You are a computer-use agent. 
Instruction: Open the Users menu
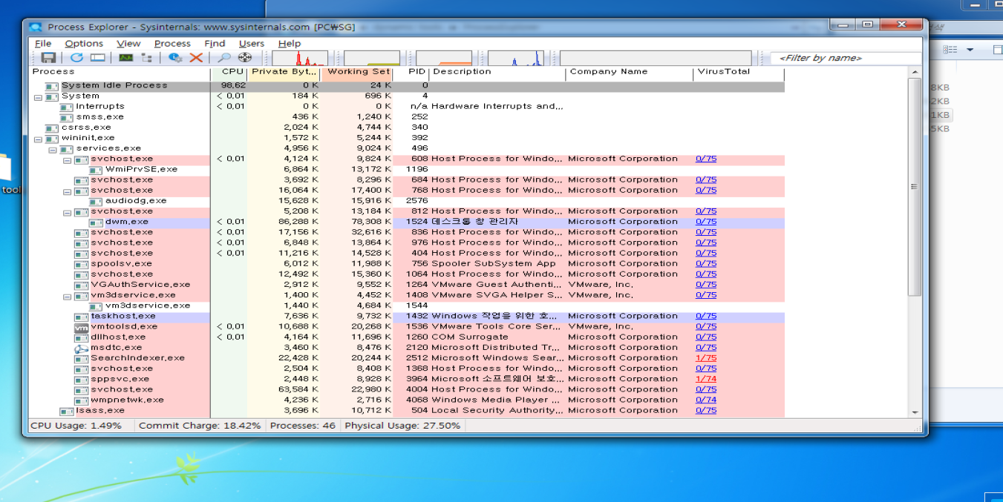click(252, 44)
